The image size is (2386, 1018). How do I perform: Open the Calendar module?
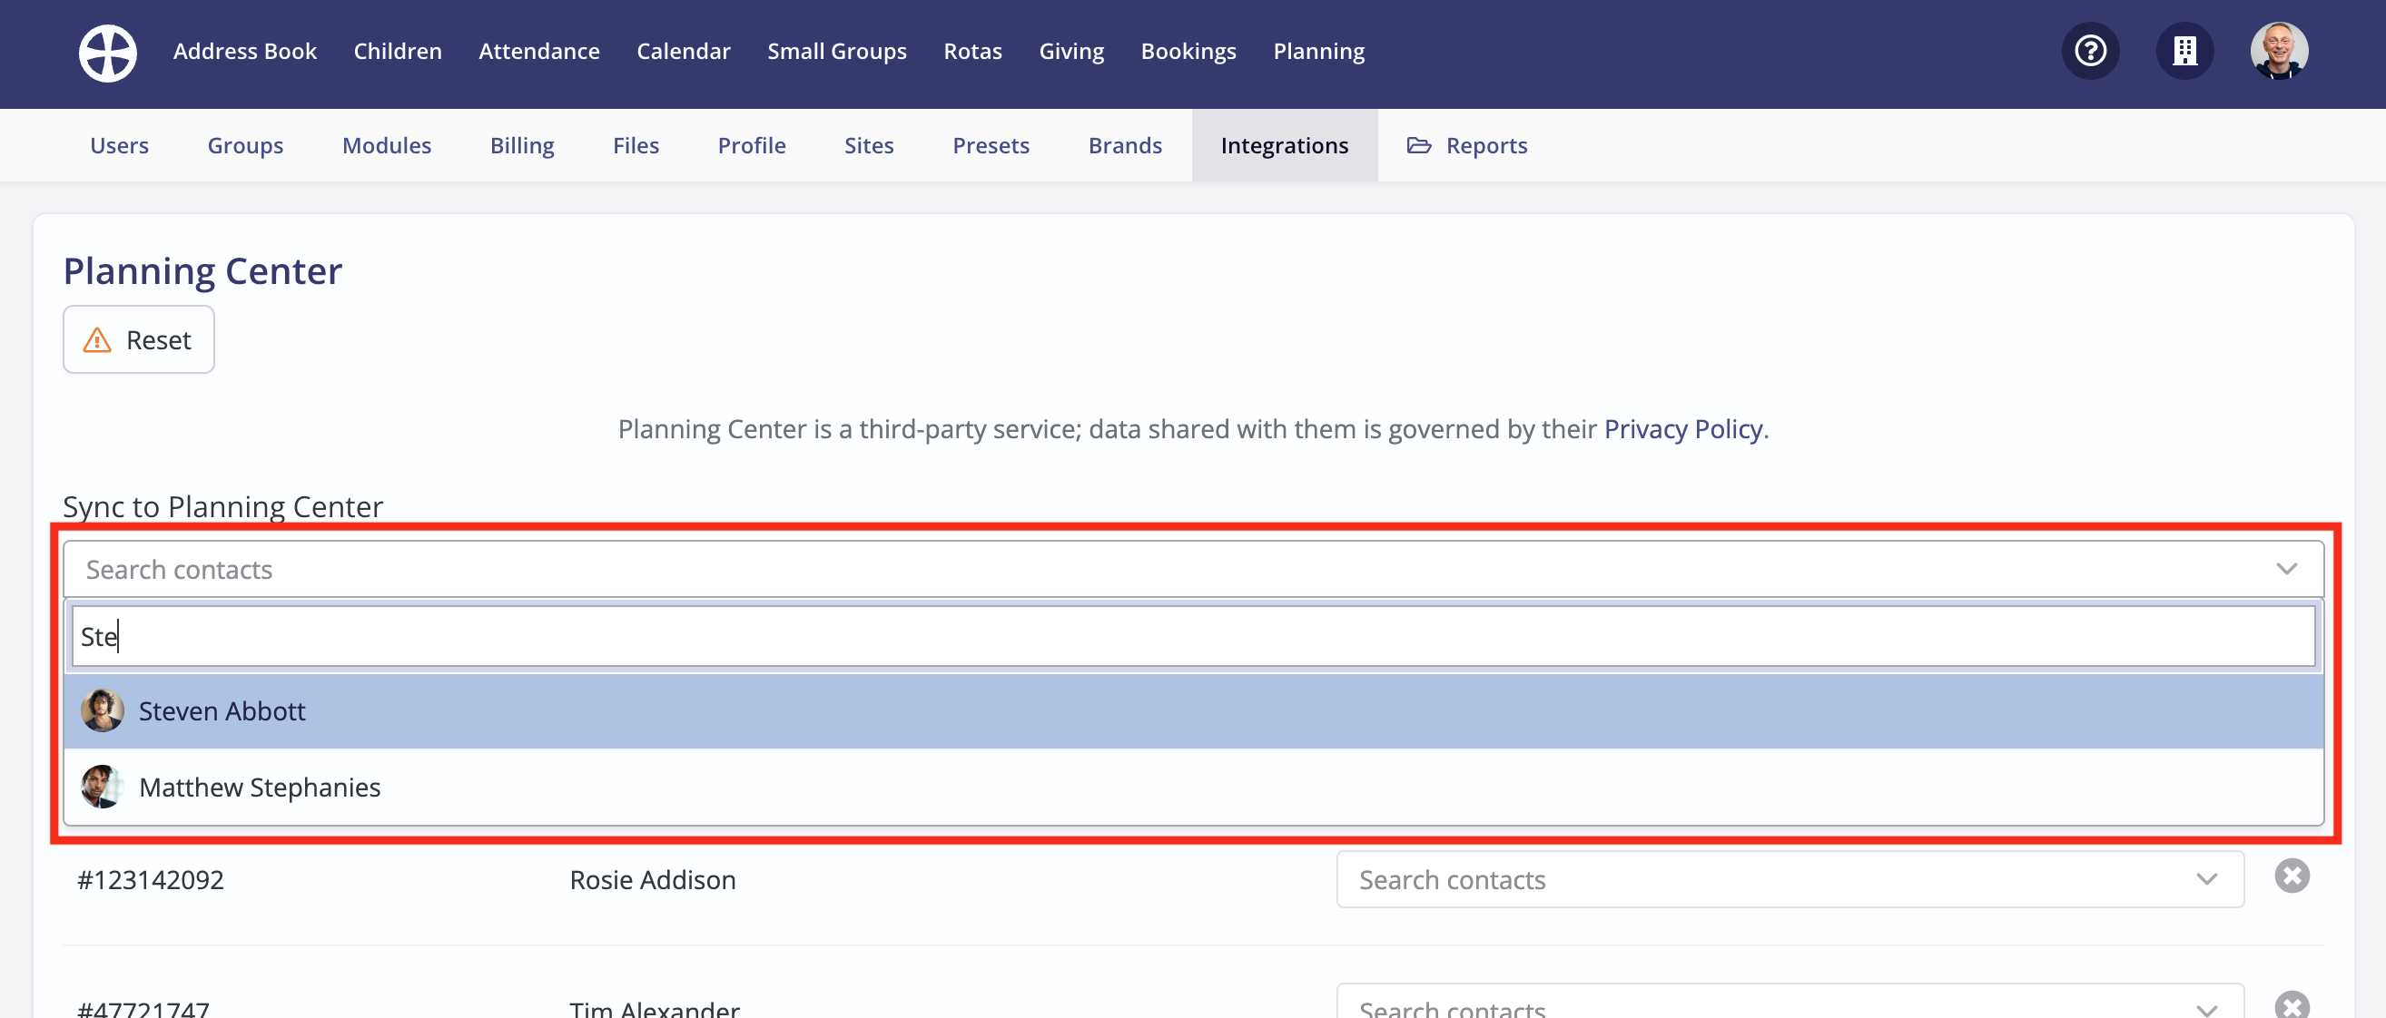[x=684, y=52]
